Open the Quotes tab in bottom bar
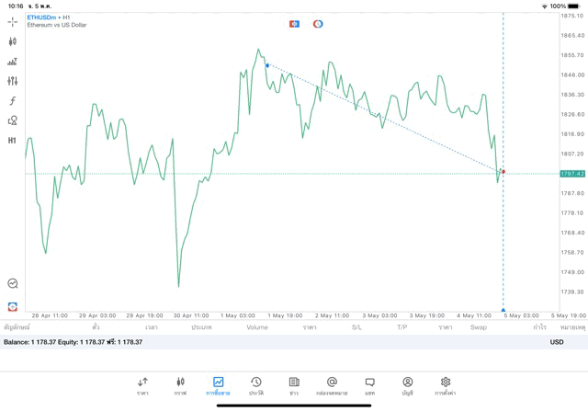This screenshot has width=588, height=411. click(142, 385)
